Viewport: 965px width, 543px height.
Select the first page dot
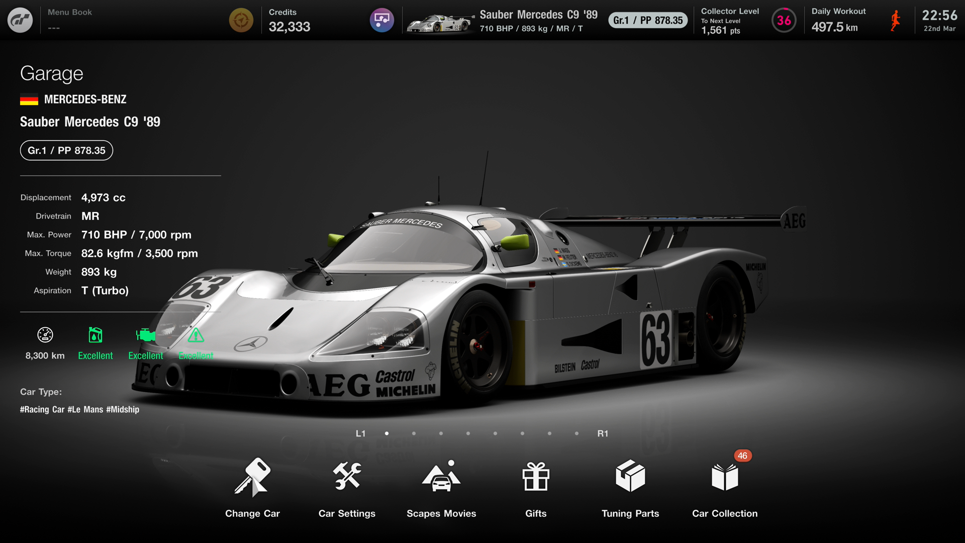tap(387, 433)
